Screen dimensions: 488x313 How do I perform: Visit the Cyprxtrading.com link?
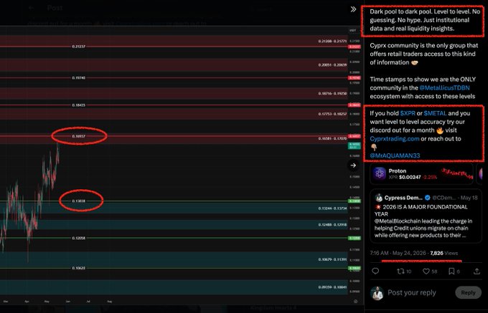coord(395,139)
